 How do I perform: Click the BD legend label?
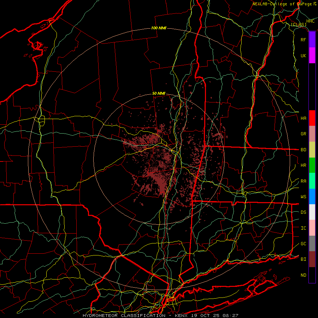[303, 150]
